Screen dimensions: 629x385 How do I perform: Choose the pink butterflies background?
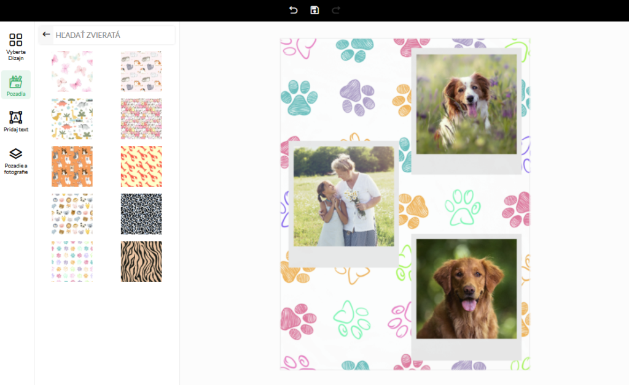tap(72, 71)
